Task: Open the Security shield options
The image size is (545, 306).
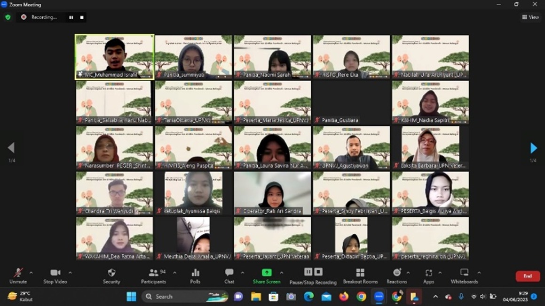Action: 111,275
